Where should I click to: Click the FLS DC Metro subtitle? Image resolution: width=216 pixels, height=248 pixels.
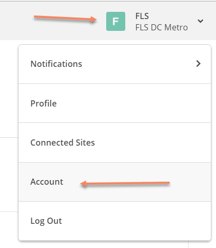point(161,27)
